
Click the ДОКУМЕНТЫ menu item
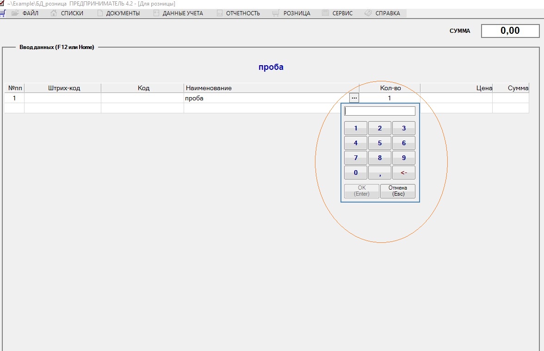(x=123, y=13)
